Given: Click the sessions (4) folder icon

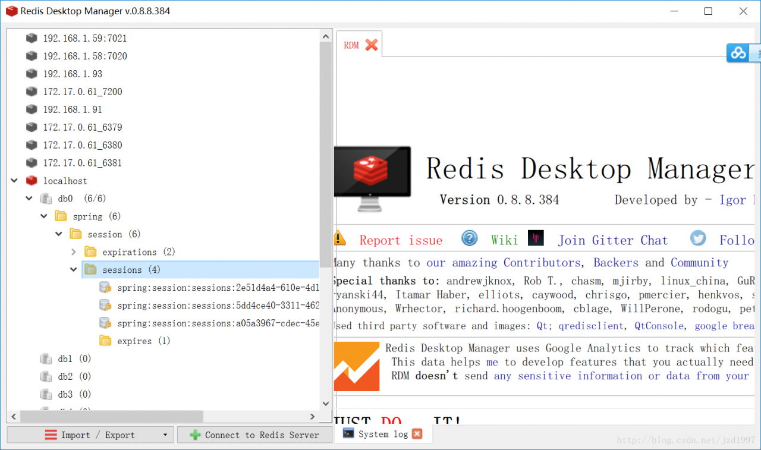Looking at the screenshot, I should 90,269.
